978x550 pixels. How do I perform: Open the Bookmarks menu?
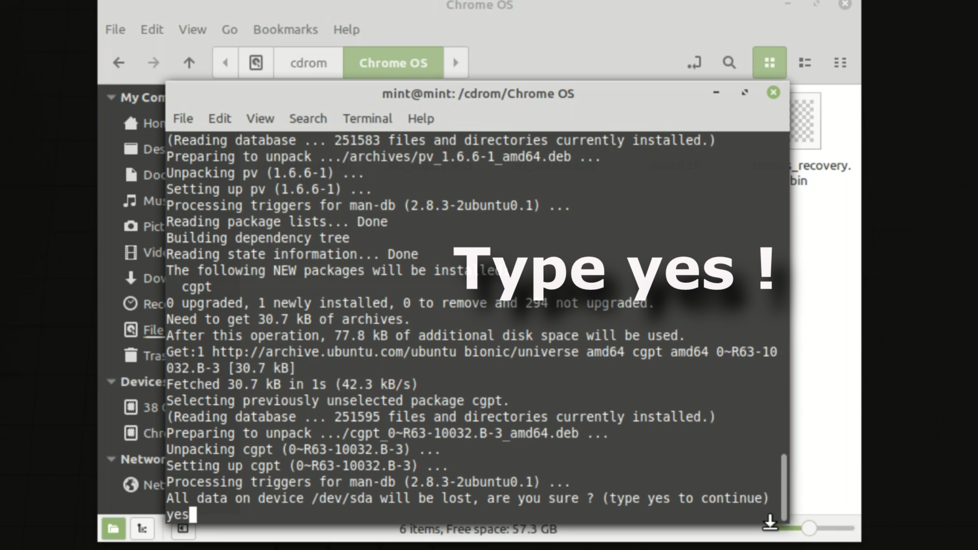point(285,29)
